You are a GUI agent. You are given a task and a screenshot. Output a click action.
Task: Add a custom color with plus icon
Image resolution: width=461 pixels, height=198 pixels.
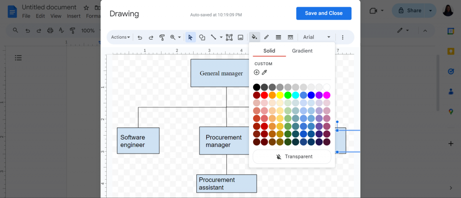pos(257,72)
